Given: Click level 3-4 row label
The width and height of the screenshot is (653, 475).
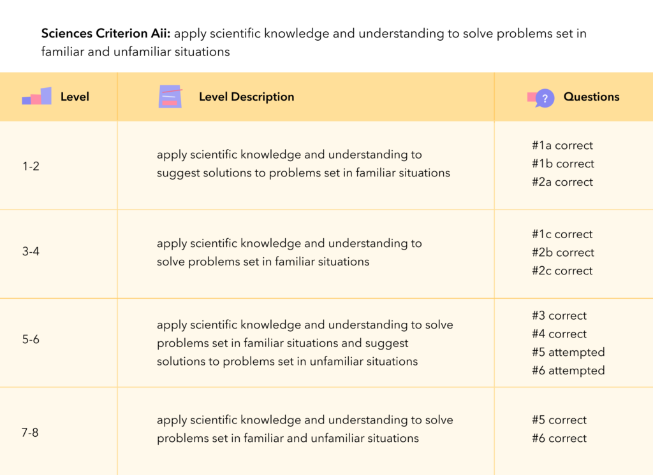Looking at the screenshot, I should (x=31, y=251).
